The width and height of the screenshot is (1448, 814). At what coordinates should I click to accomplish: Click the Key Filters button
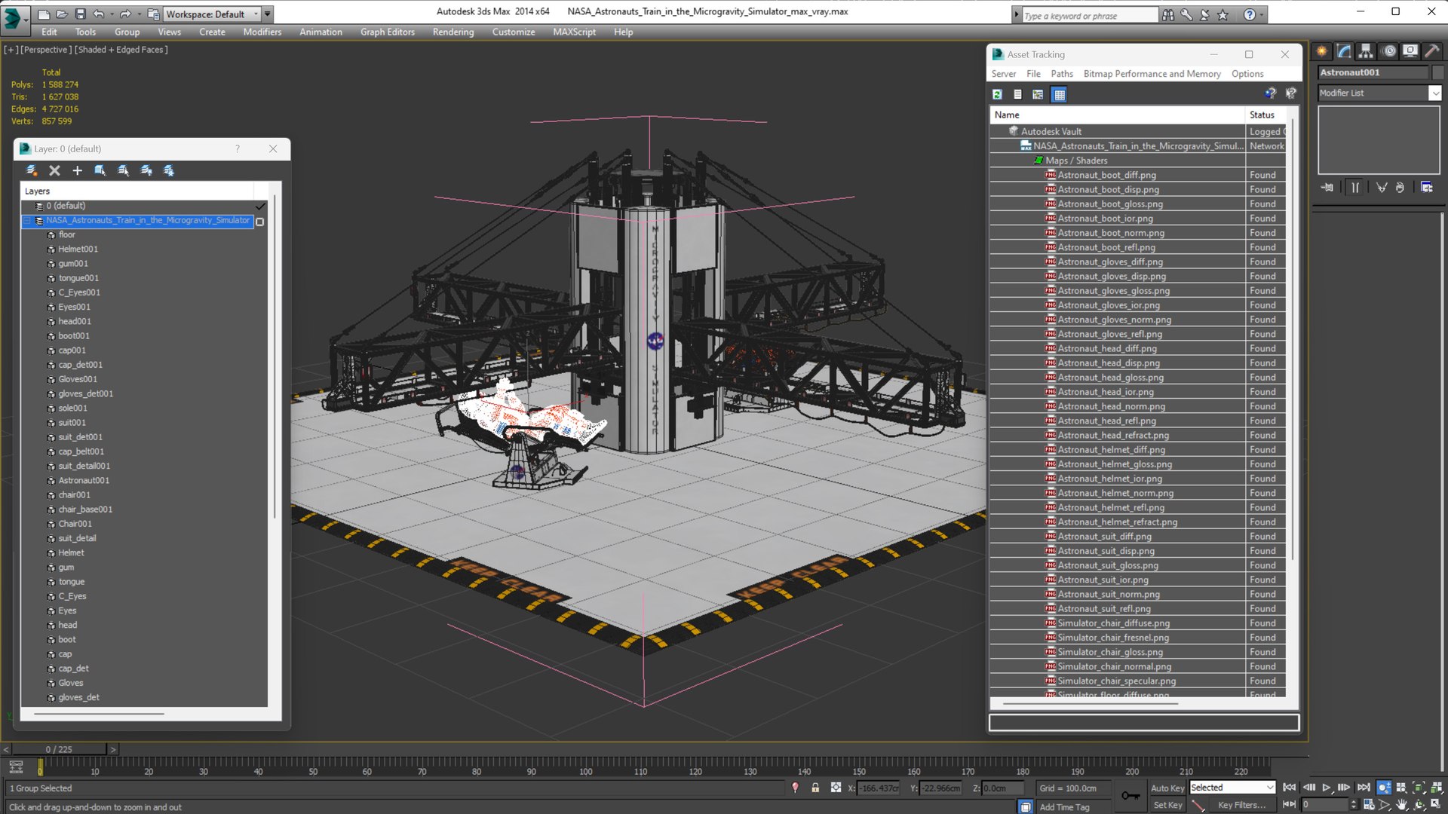1241,805
